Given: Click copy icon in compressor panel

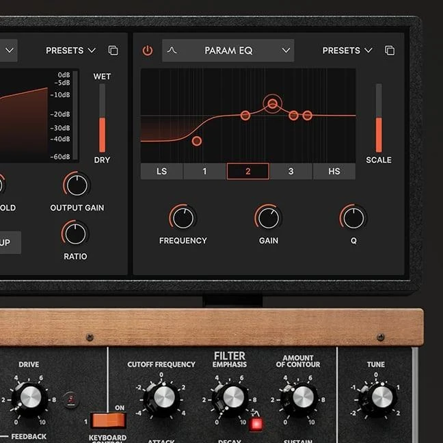Looking at the screenshot, I should (113, 51).
